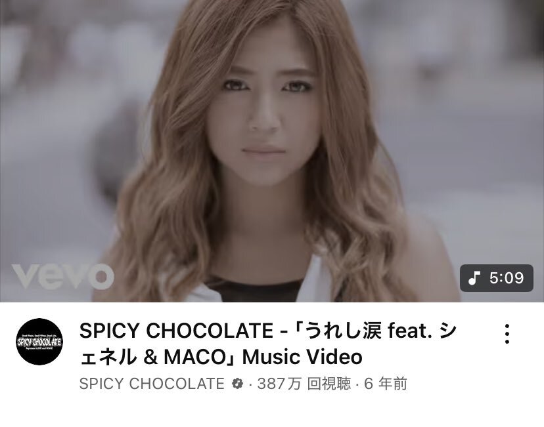Viewport: 544px width, 427px height.
Task: Open the video title うれし涙 feat. シェネル & MACO
Action: pos(268,344)
